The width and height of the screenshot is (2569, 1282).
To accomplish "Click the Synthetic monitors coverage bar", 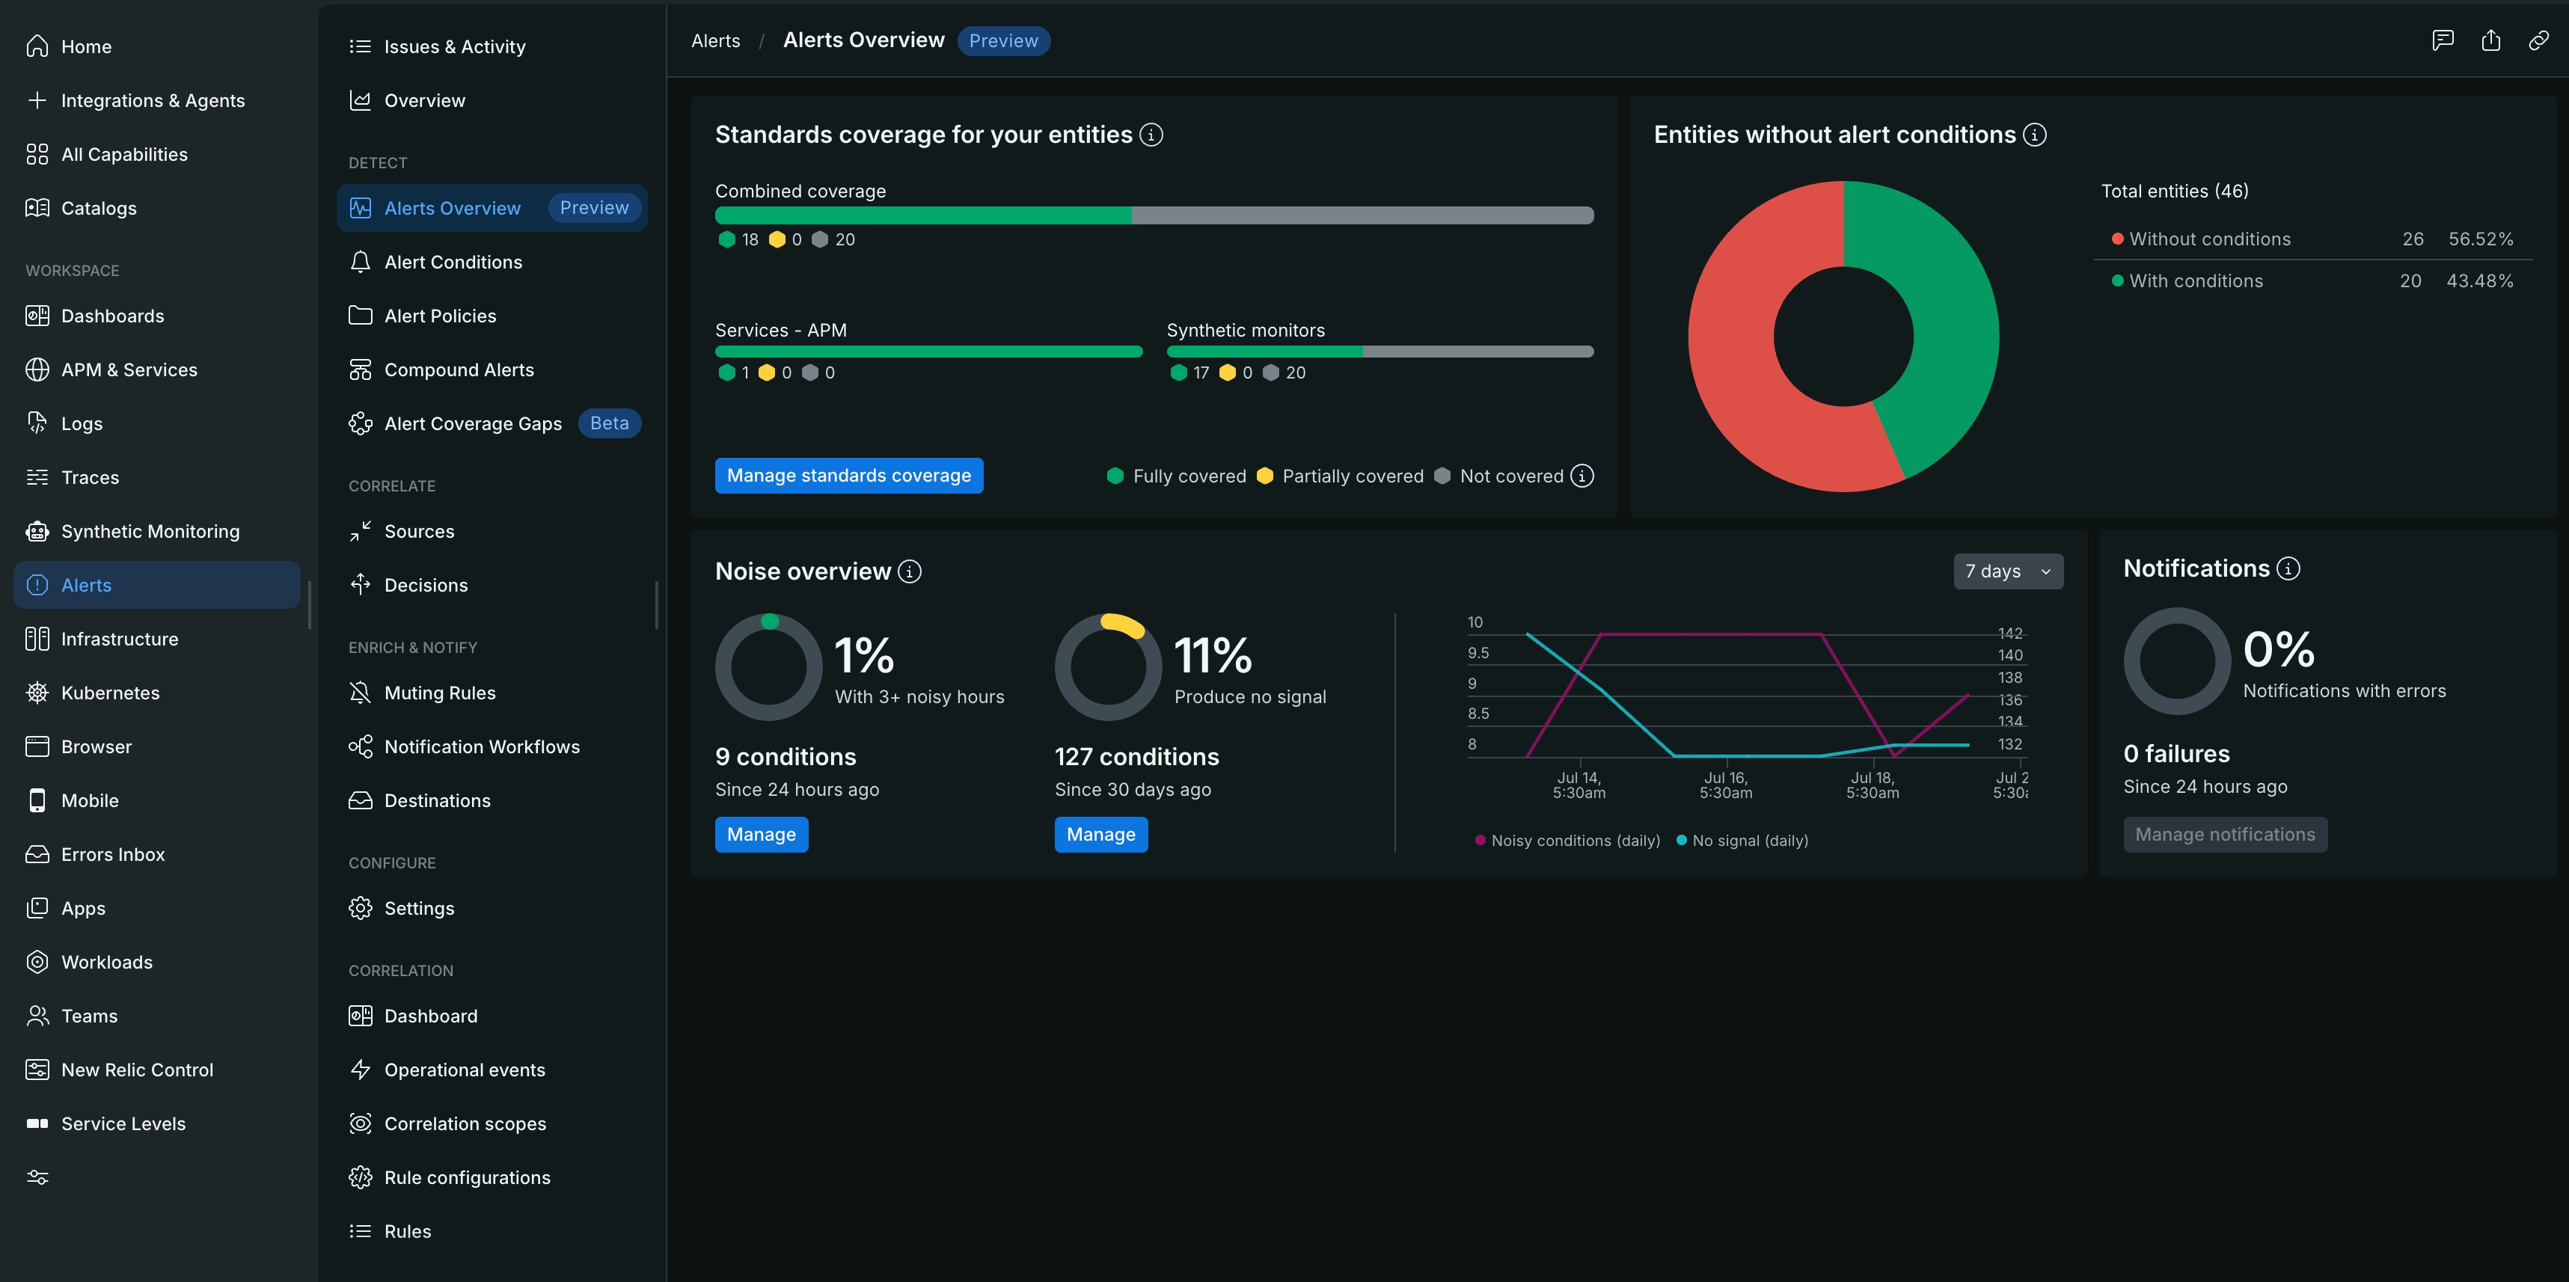I will point(1380,351).
